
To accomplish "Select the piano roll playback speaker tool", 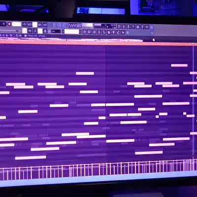I will (x=20, y=35).
